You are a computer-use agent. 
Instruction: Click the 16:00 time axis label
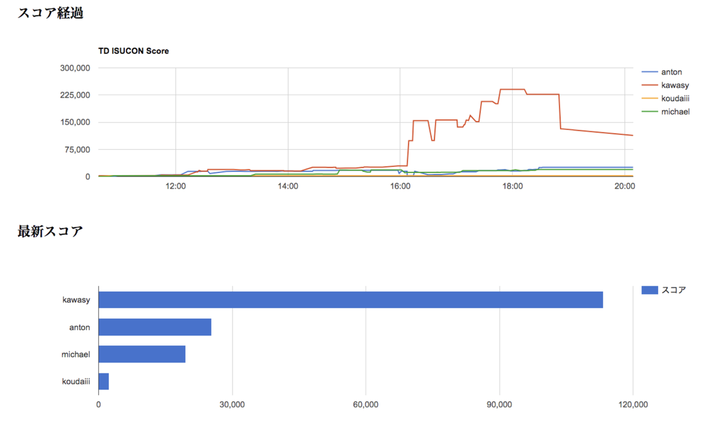pyautogui.click(x=400, y=186)
